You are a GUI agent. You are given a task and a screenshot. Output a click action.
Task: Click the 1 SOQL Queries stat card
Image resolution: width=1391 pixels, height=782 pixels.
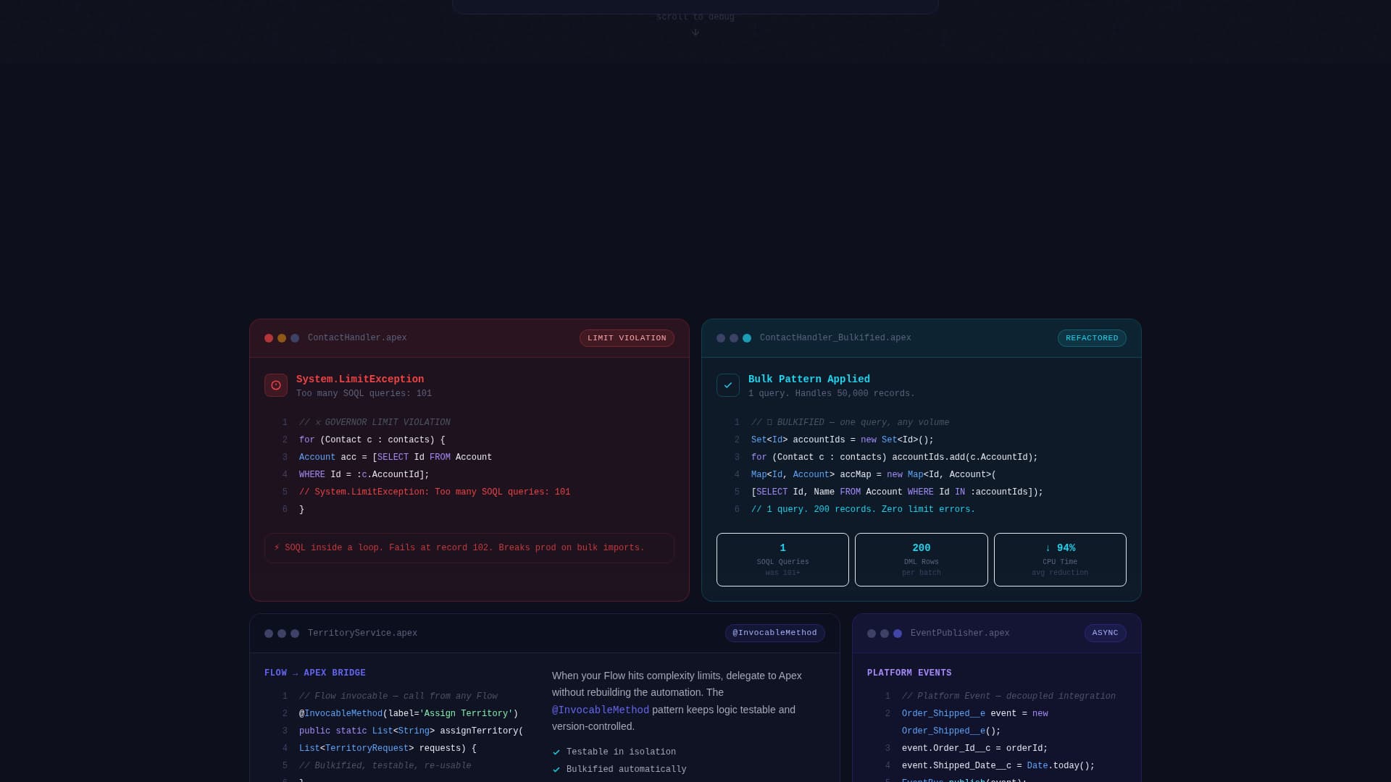[x=782, y=559]
